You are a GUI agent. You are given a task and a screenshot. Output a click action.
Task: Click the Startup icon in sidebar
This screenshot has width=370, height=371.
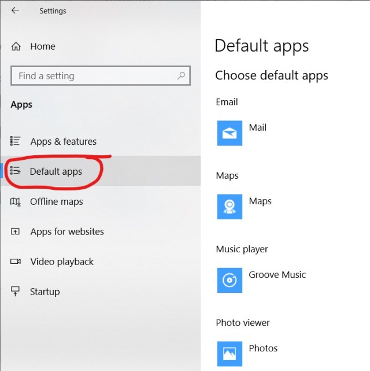tap(16, 292)
